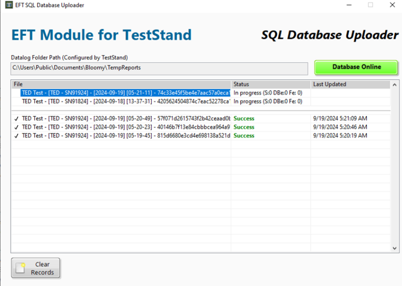
Task: Click checkmark beside the [05-20-23] file
Action: point(17,127)
